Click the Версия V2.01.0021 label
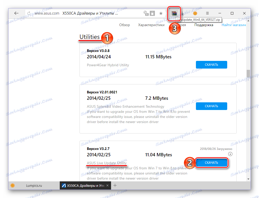The image size is (259, 198). (102, 92)
